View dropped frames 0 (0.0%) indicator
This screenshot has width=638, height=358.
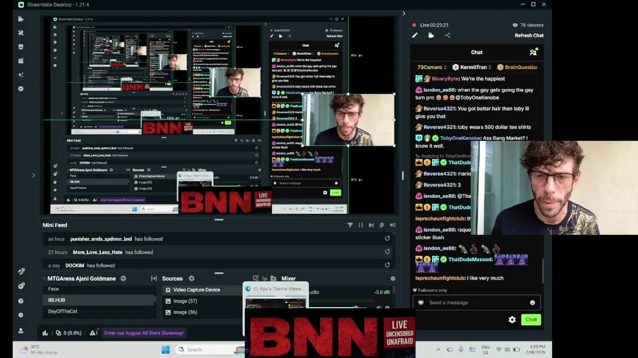(x=70, y=333)
